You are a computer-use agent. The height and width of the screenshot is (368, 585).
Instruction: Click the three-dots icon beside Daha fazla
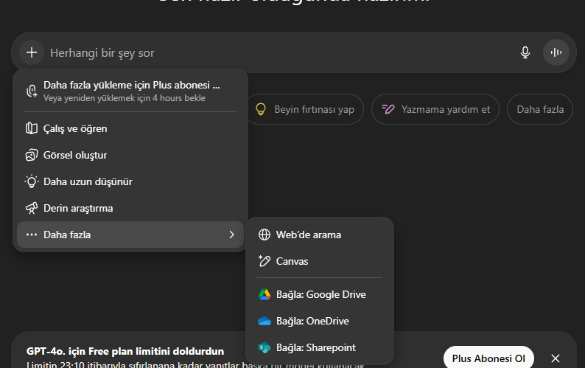click(32, 235)
